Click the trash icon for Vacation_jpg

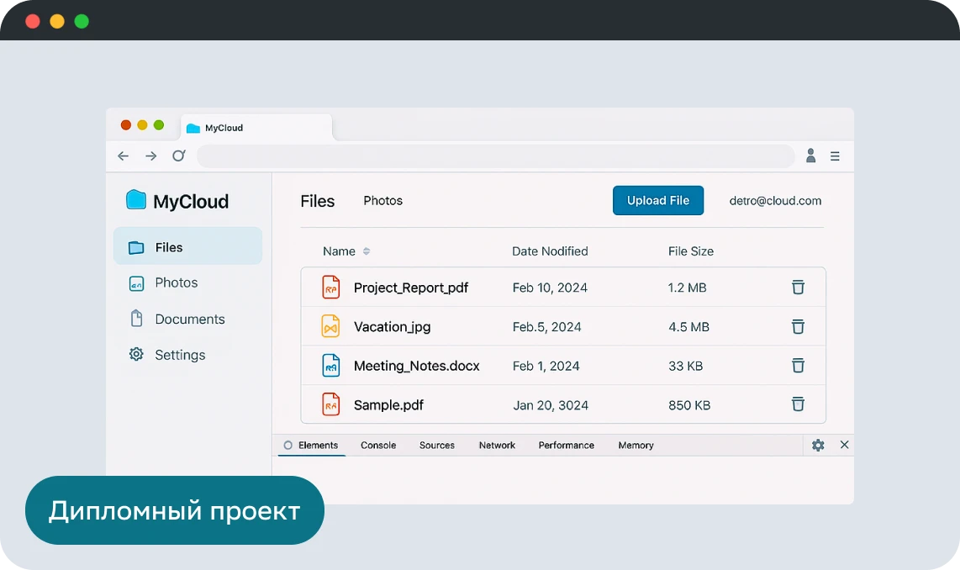pyautogui.click(x=798, y=327)
